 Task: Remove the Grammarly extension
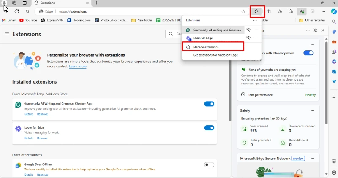(x=43, y=114)
